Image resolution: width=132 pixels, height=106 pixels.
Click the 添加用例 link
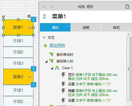click(x=57, y=45)
